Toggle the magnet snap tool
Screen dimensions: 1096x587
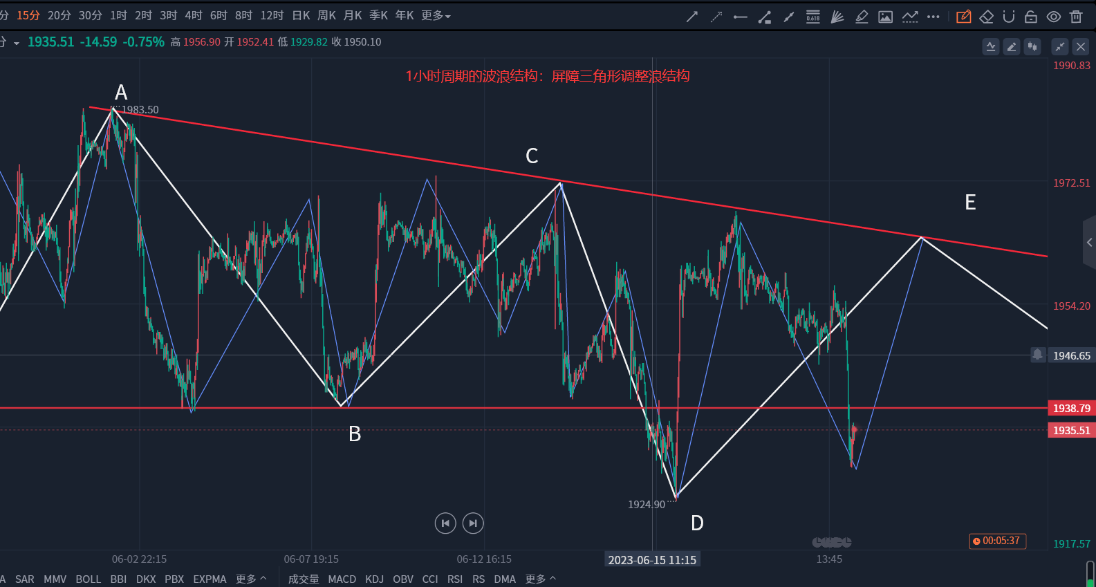[x=1009, y=17]
